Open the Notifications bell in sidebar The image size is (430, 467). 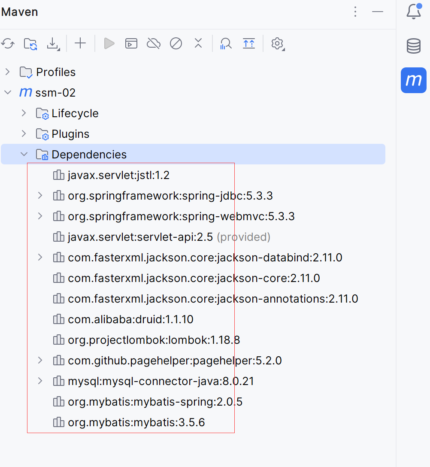[x=413, y=12]
